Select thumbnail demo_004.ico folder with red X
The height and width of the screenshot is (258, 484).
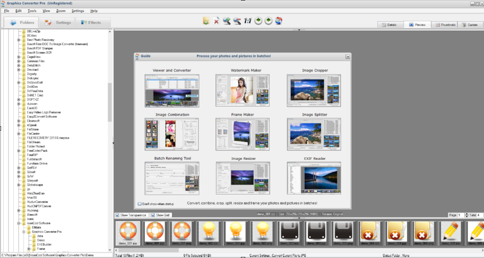[370, 233]
